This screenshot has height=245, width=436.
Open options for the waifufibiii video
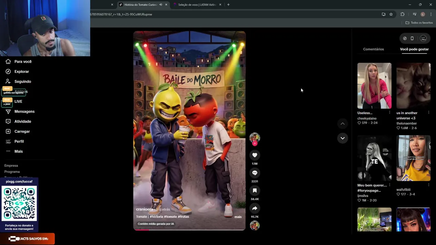click(429, 185)
